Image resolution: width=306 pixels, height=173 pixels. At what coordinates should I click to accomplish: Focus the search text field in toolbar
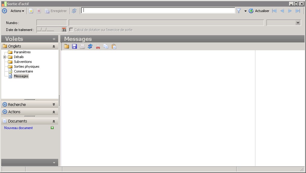[x=158, y=11]
